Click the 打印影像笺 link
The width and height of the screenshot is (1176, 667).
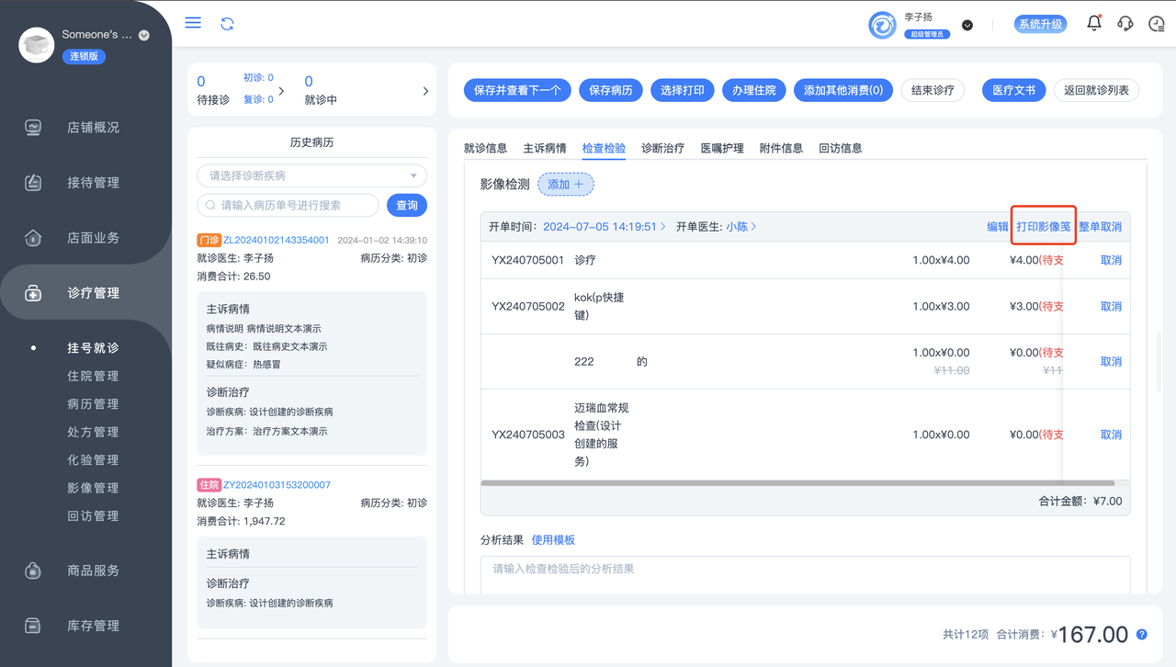[x=1043, y=227]
